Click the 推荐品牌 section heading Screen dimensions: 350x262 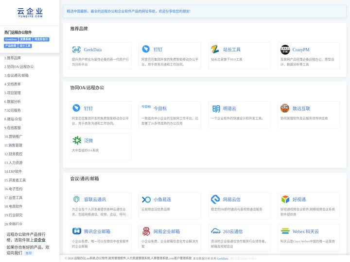click(x=79, y=29)
